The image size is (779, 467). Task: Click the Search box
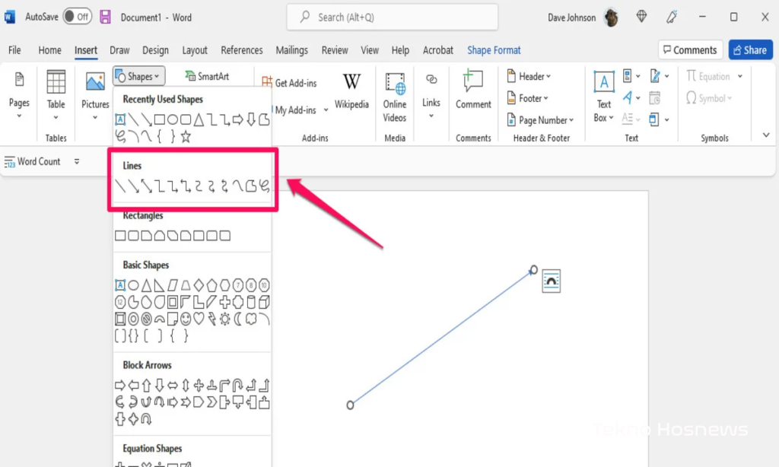[x=393, y=17]
